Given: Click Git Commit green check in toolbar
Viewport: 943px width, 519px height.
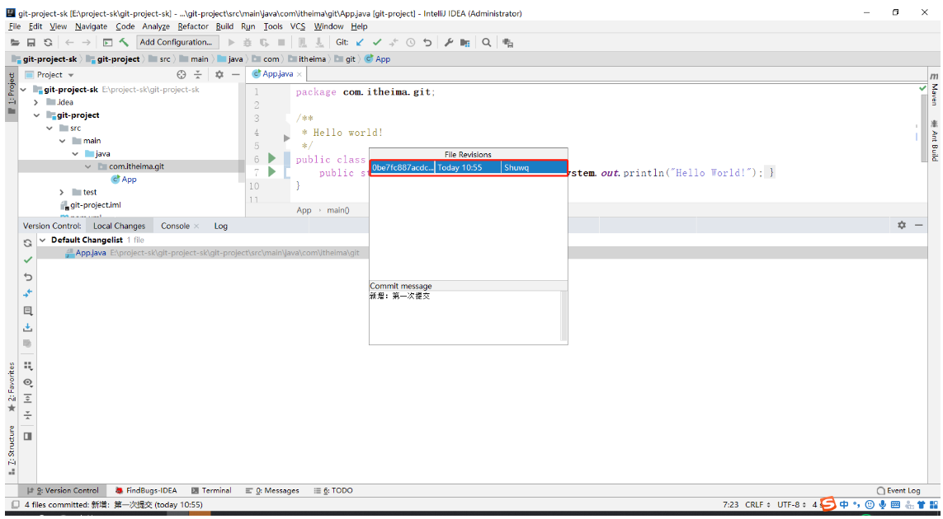Looking at the screenshot, I should (377, 43).
